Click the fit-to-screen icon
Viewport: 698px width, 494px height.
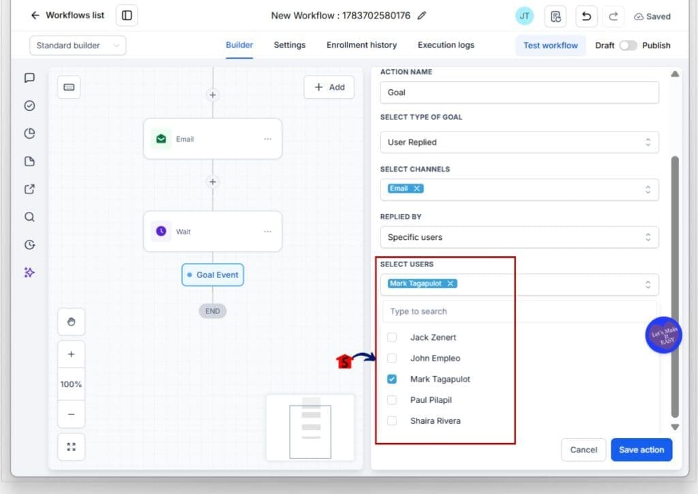tap(71, 446)
